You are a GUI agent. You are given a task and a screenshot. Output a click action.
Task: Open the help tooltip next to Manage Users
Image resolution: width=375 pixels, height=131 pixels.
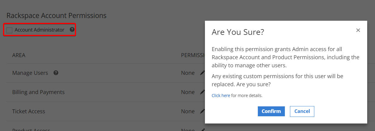tap(56, 73)
